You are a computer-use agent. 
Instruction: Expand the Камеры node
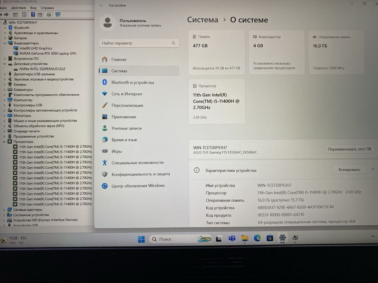tap(5, 85)
